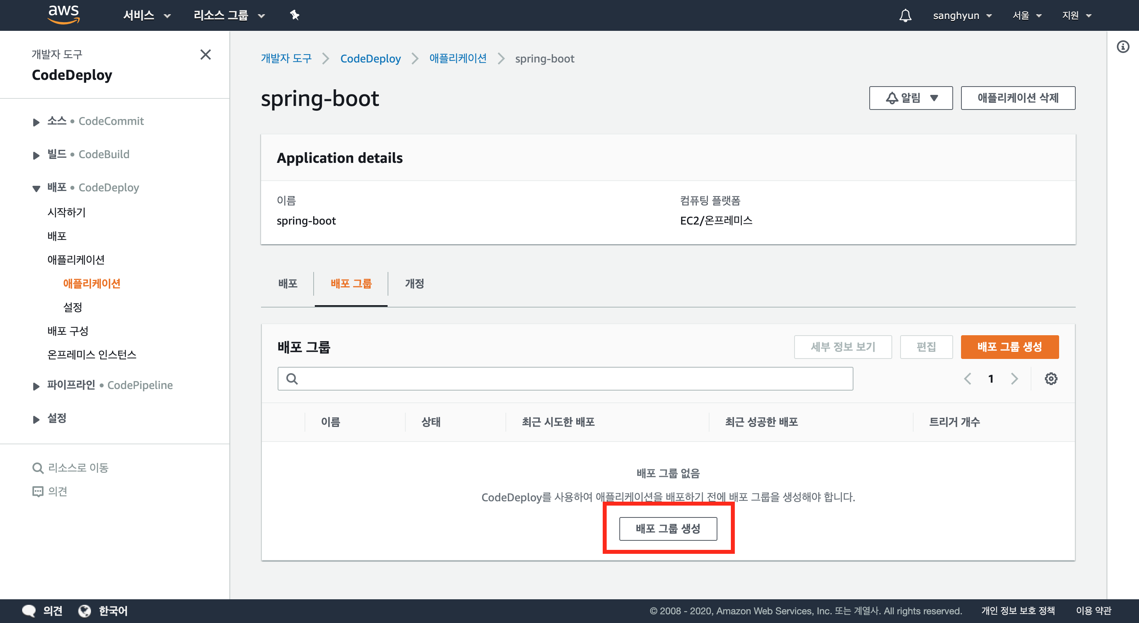Click the pin shortcut icon in header
This screenshot has height=623, width=1139.
295,15
